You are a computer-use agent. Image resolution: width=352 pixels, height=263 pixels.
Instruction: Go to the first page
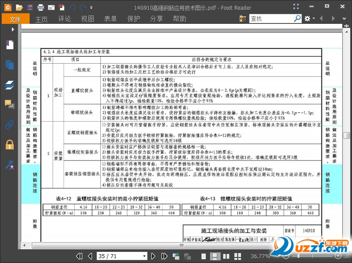coord(79,256)
